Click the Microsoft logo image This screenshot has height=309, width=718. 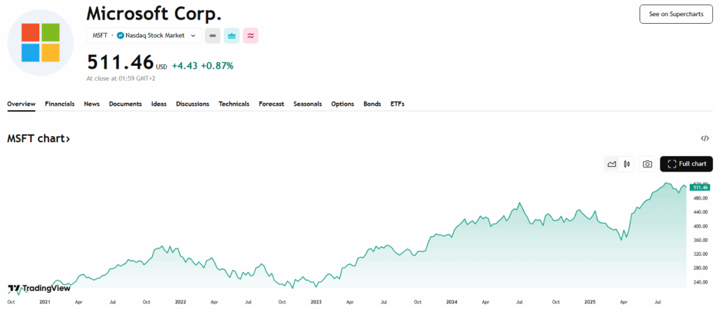(40, 43)
